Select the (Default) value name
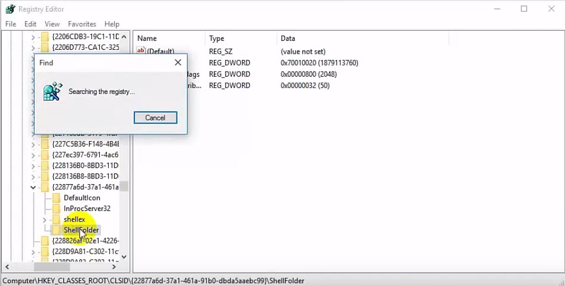Viewport: 565px width, 286px height. click(160, 51)
